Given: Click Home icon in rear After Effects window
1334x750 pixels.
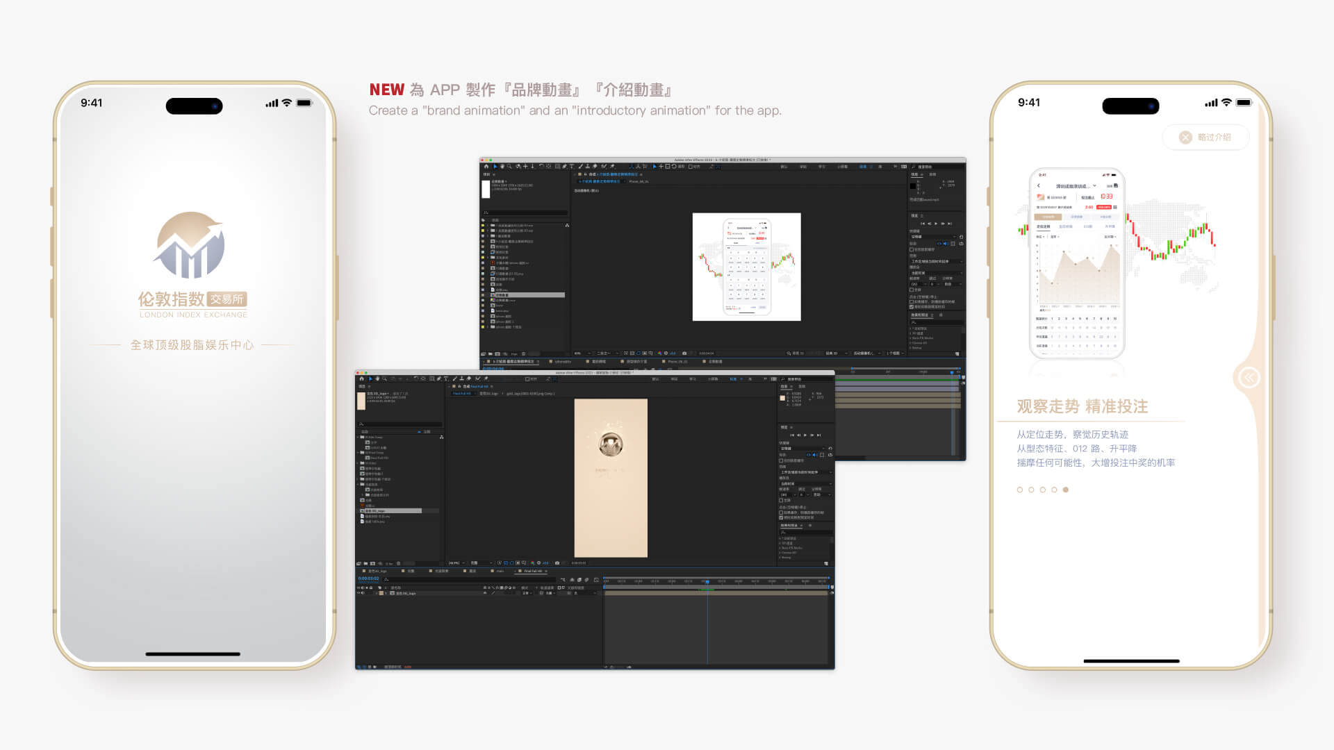Looking at the screenshot, I should pyautogui.click(x=486, y=167).
